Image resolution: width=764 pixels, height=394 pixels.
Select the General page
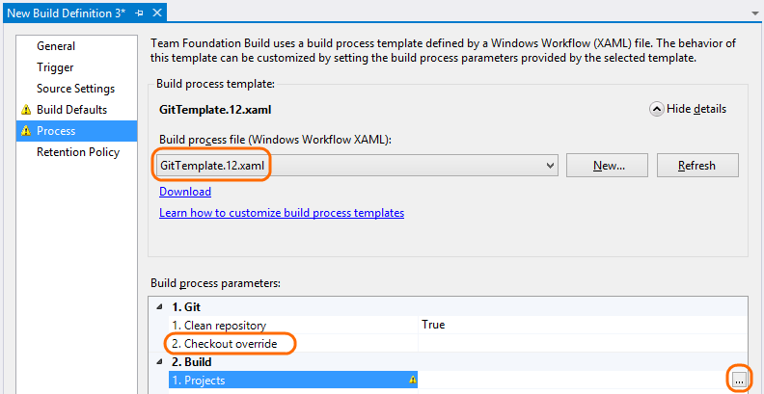coord(56,46)
